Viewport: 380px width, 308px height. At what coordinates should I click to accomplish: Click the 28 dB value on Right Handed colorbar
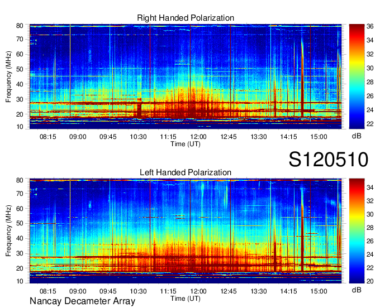tap(370, 82)
